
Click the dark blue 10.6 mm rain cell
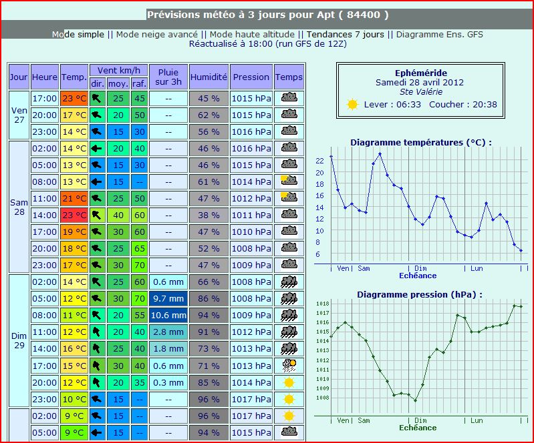click(x=168, y=315)
